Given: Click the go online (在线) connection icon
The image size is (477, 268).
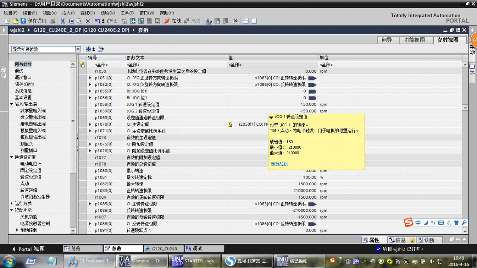Looking at the screenshot, I should pos(167,21).
